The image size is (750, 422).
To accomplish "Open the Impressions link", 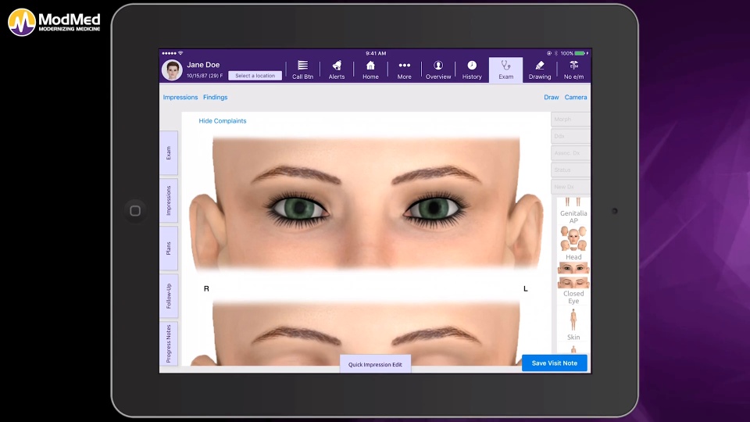I will pos(180,97).
